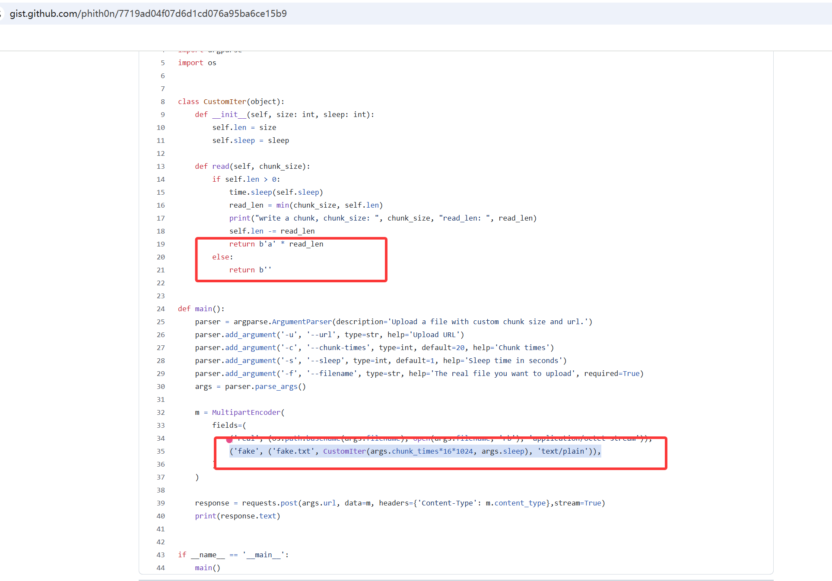Image resolution: width=832 pixels, height=581 pixels.
Task: Click line number 19 in the gutter
Action: tap(161, 244)
